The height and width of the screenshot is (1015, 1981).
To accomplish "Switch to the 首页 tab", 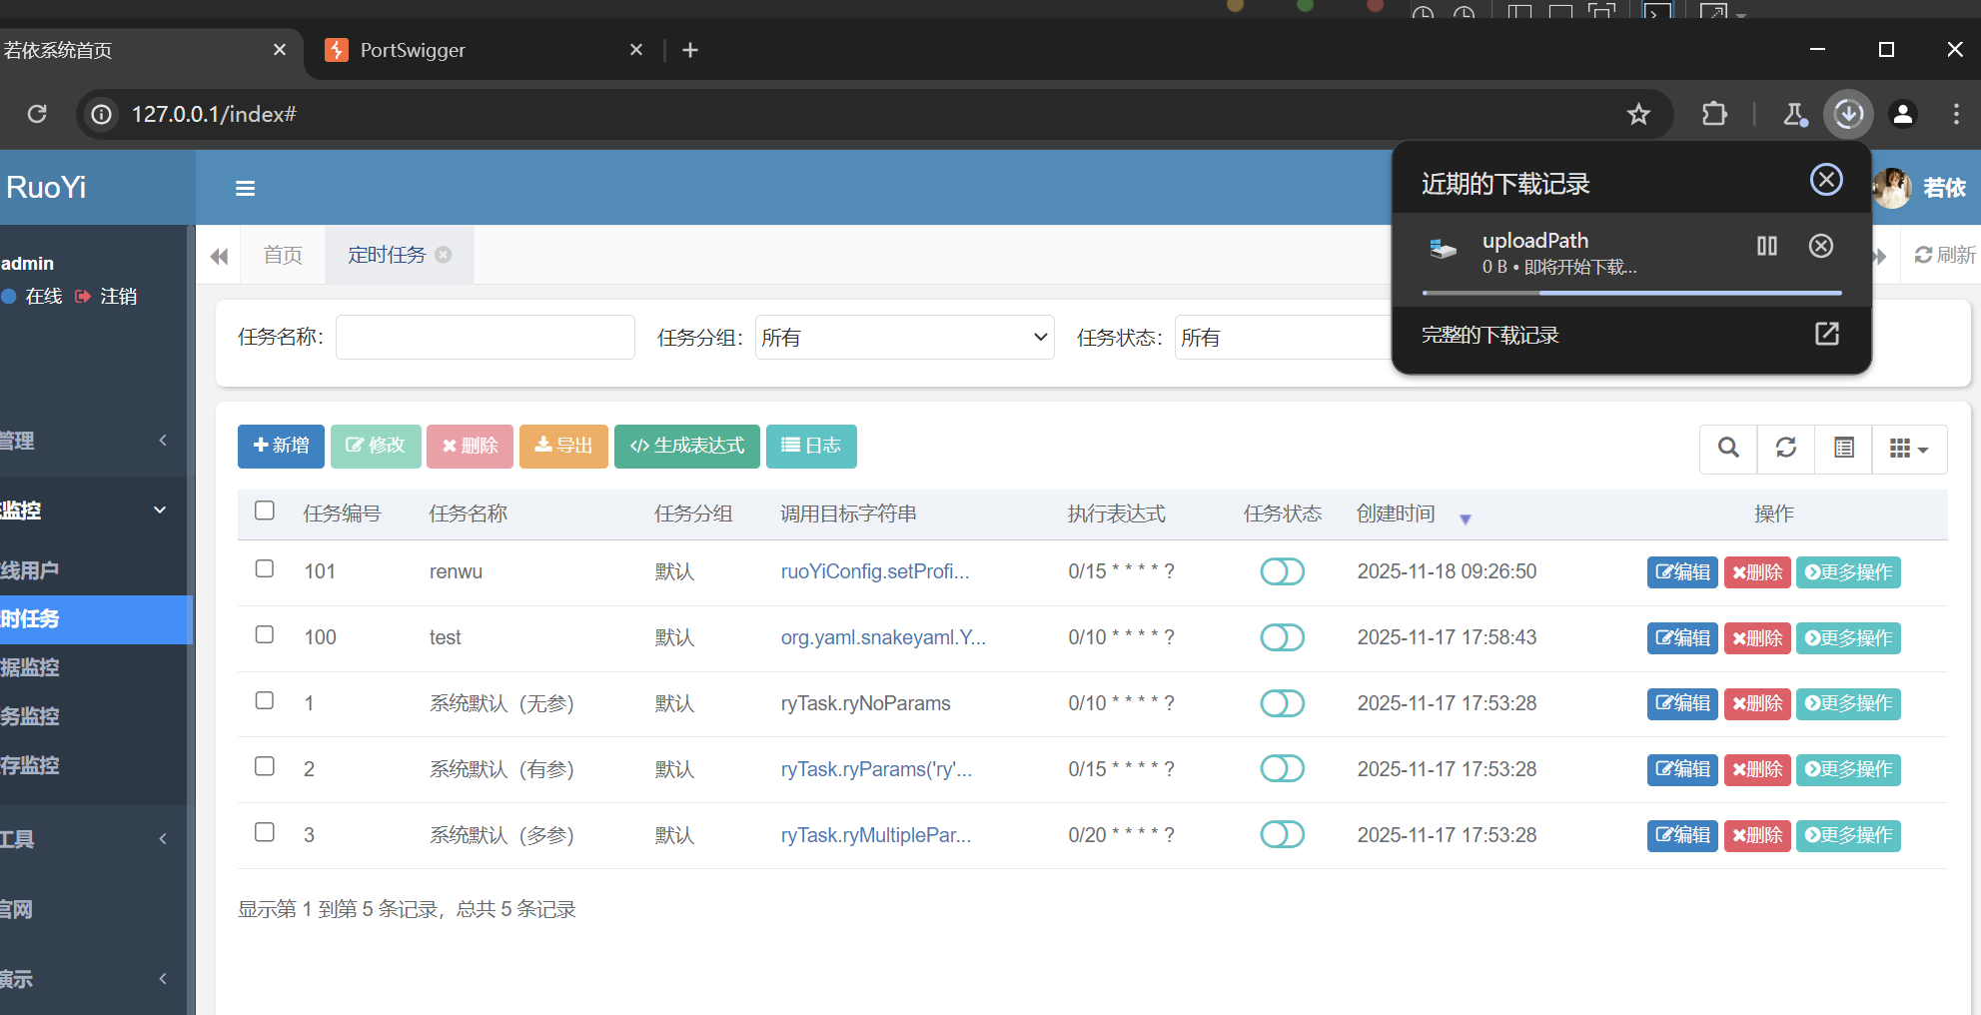I will point(283,255).
